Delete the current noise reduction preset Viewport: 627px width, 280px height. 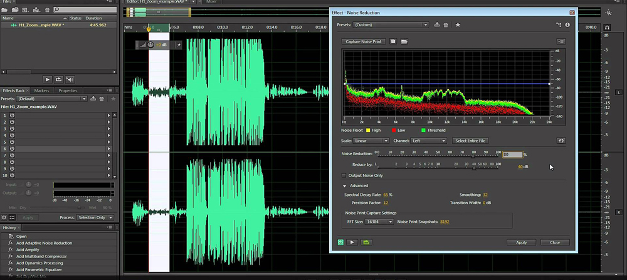click(x=446, y=24)
